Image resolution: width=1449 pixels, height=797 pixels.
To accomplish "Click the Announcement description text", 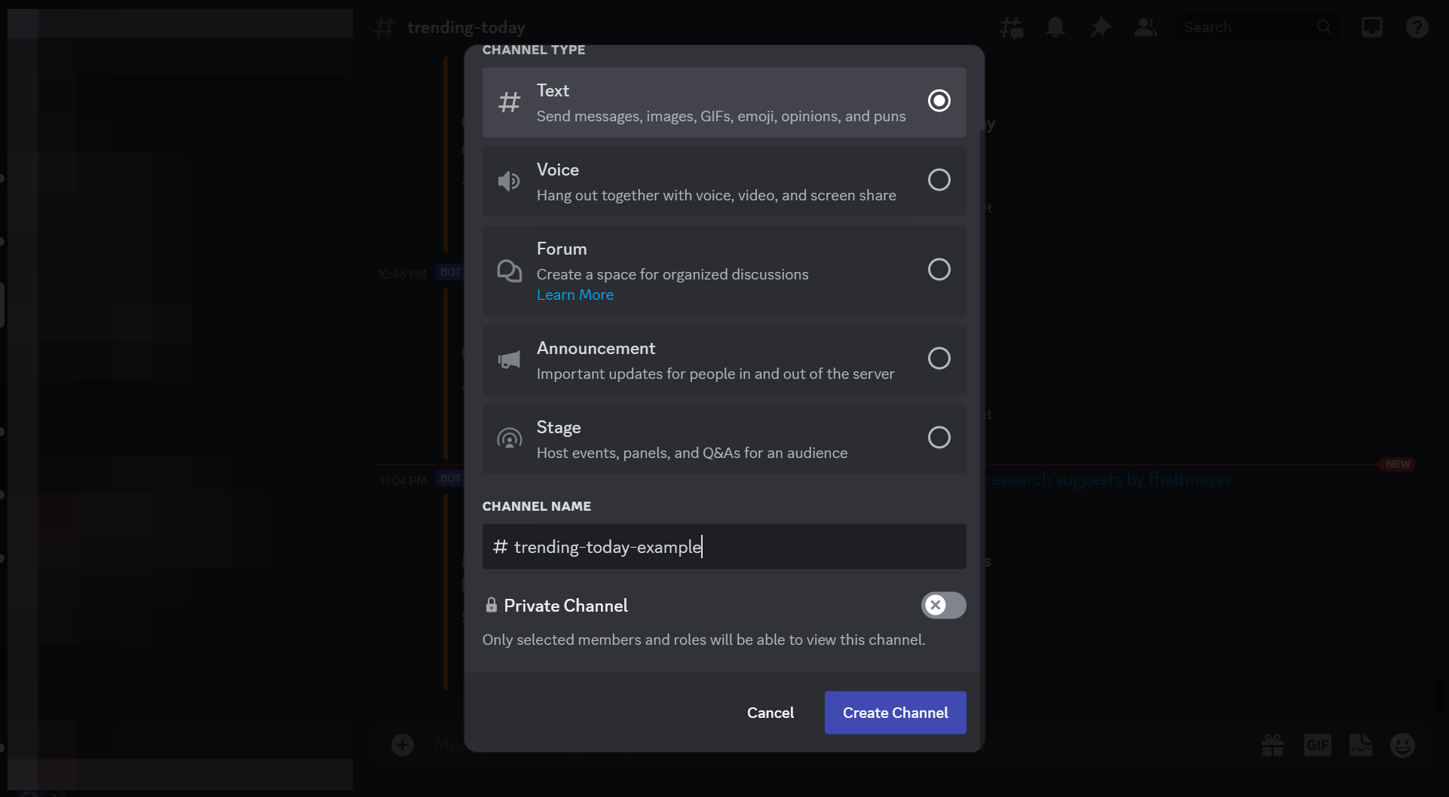I will point(715,374).
